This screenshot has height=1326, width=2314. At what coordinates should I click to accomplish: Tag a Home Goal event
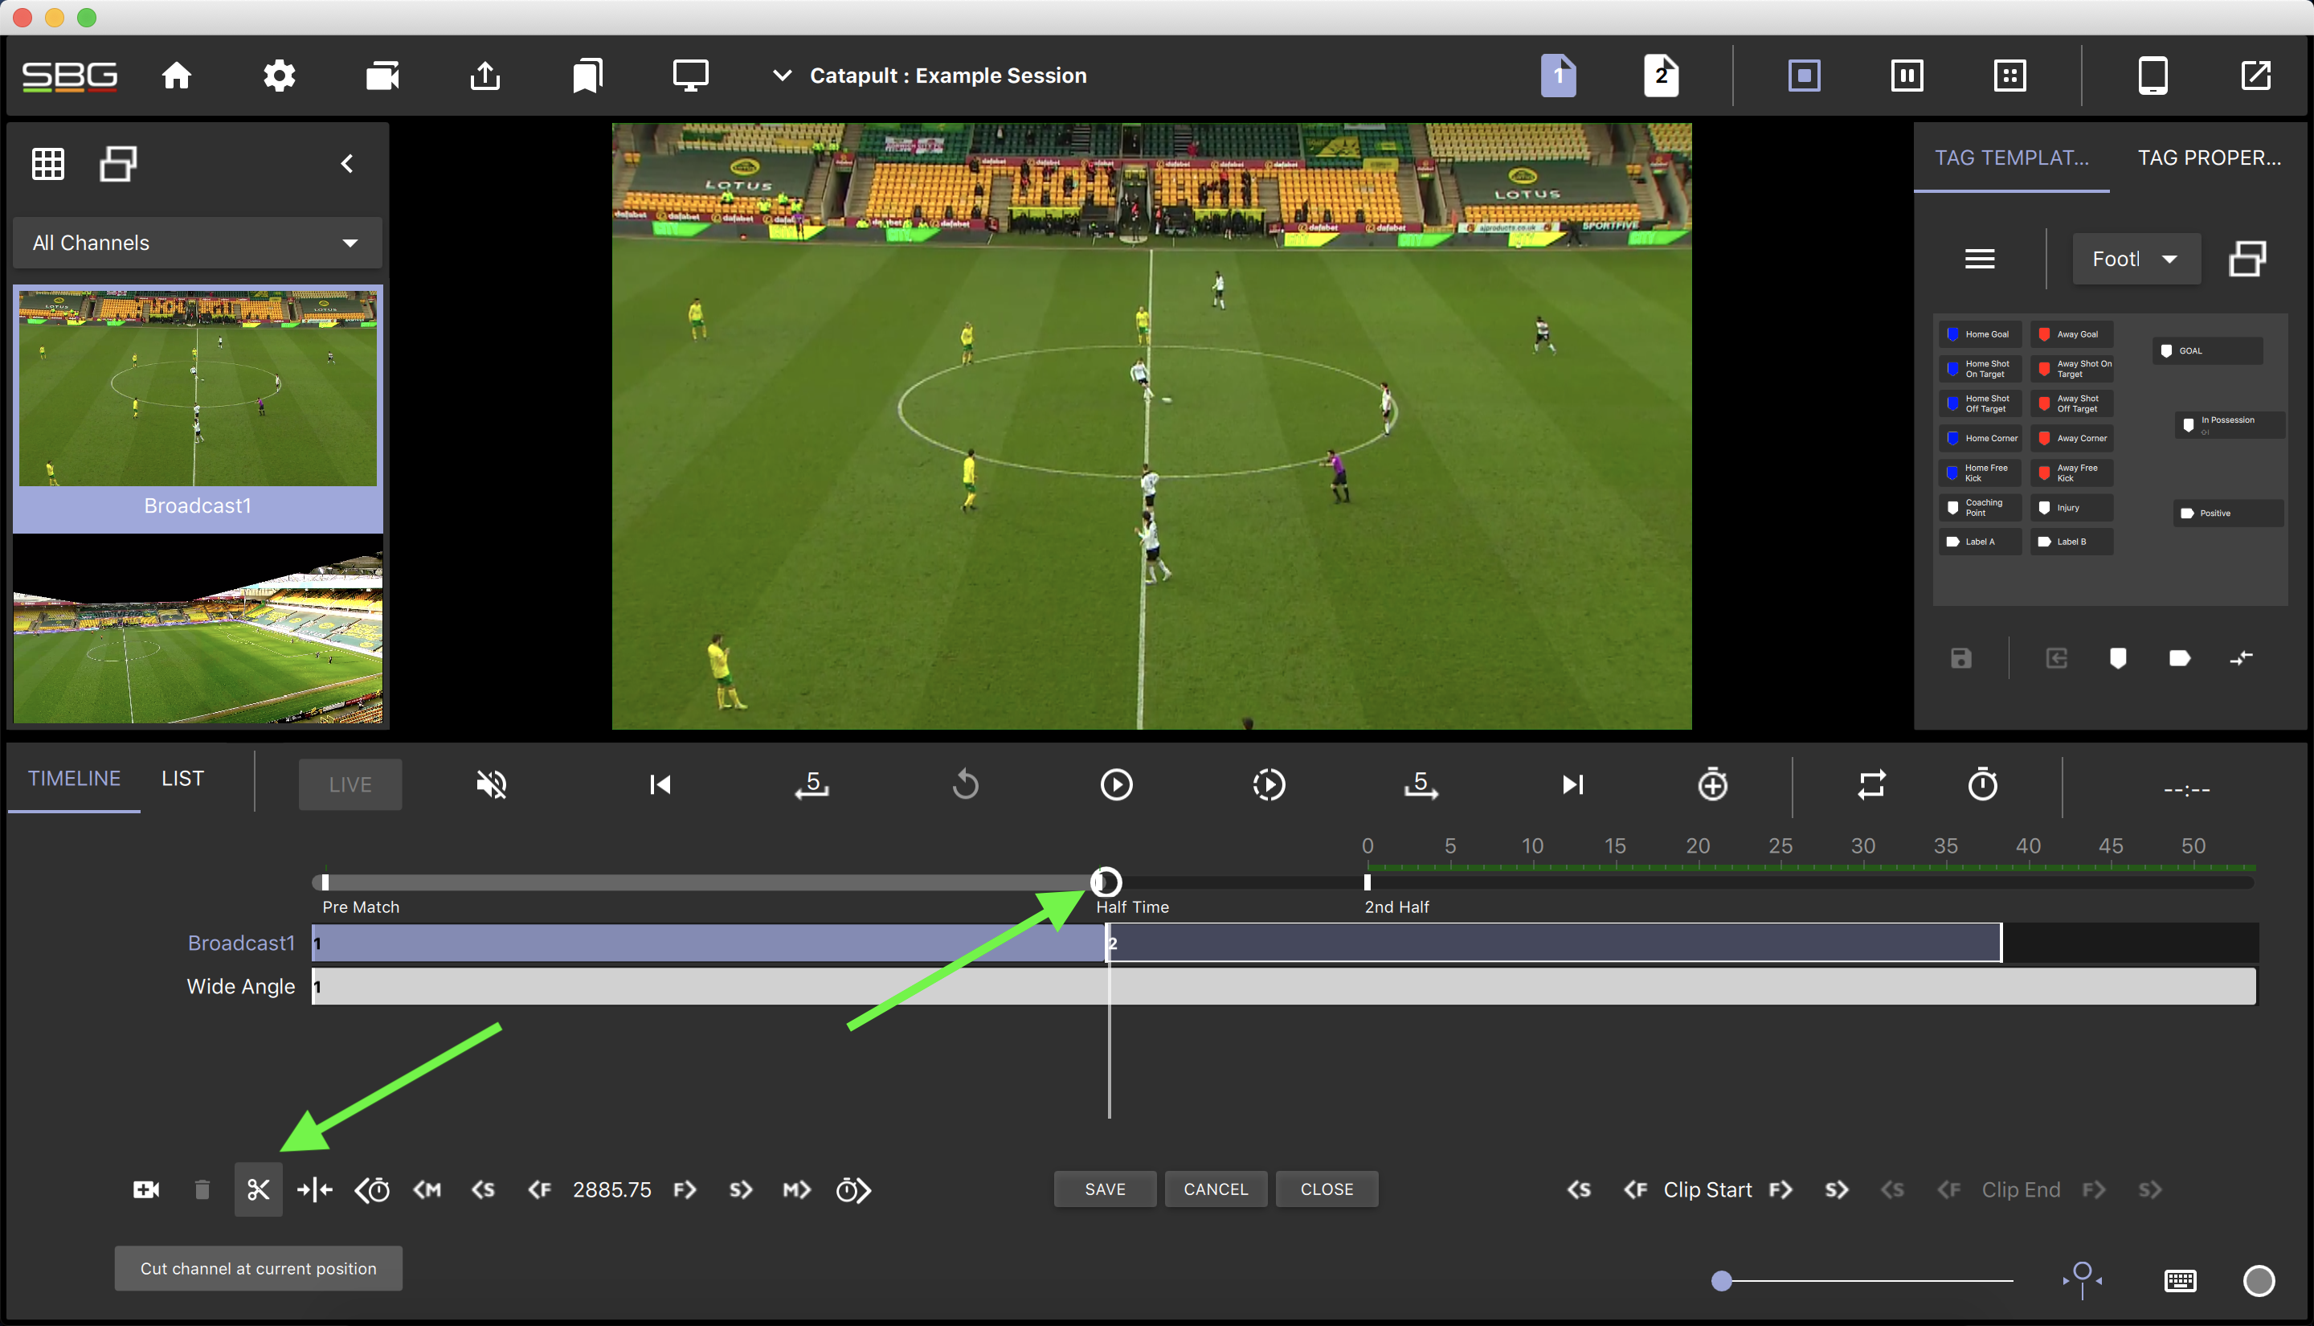(x=1980, y=334)
